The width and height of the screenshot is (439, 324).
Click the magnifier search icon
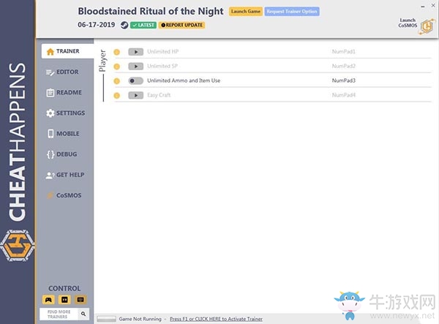pyautogui.click(x=83, y=314)
